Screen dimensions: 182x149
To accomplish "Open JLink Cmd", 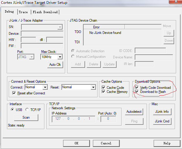I will [162, 121].
